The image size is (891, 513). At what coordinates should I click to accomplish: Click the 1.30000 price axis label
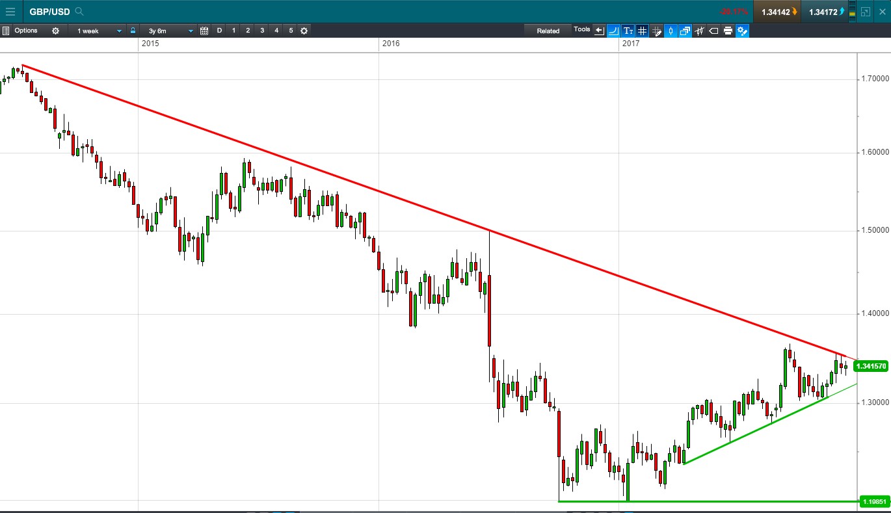click(x=875, y=402)
